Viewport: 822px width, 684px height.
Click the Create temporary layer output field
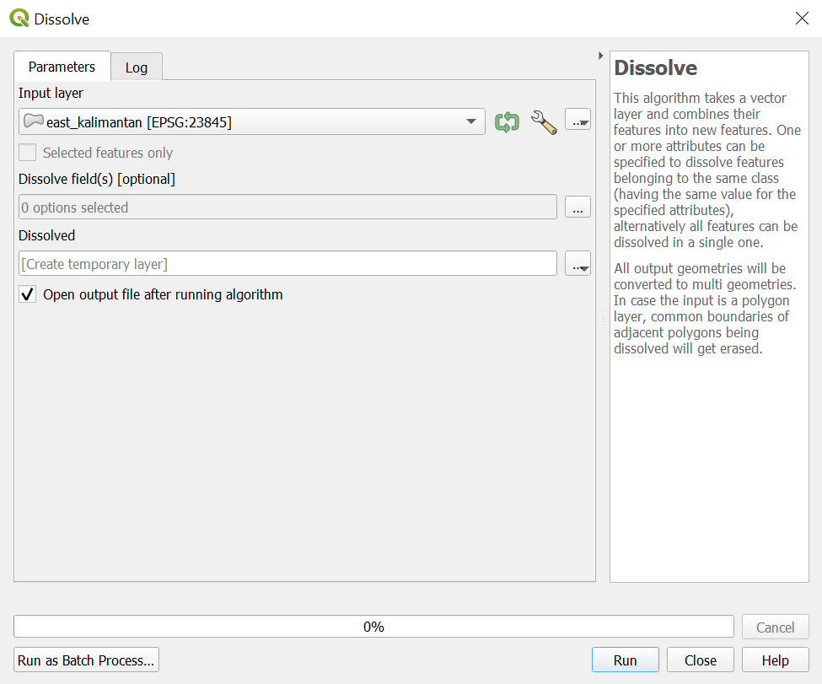(287, 264)
